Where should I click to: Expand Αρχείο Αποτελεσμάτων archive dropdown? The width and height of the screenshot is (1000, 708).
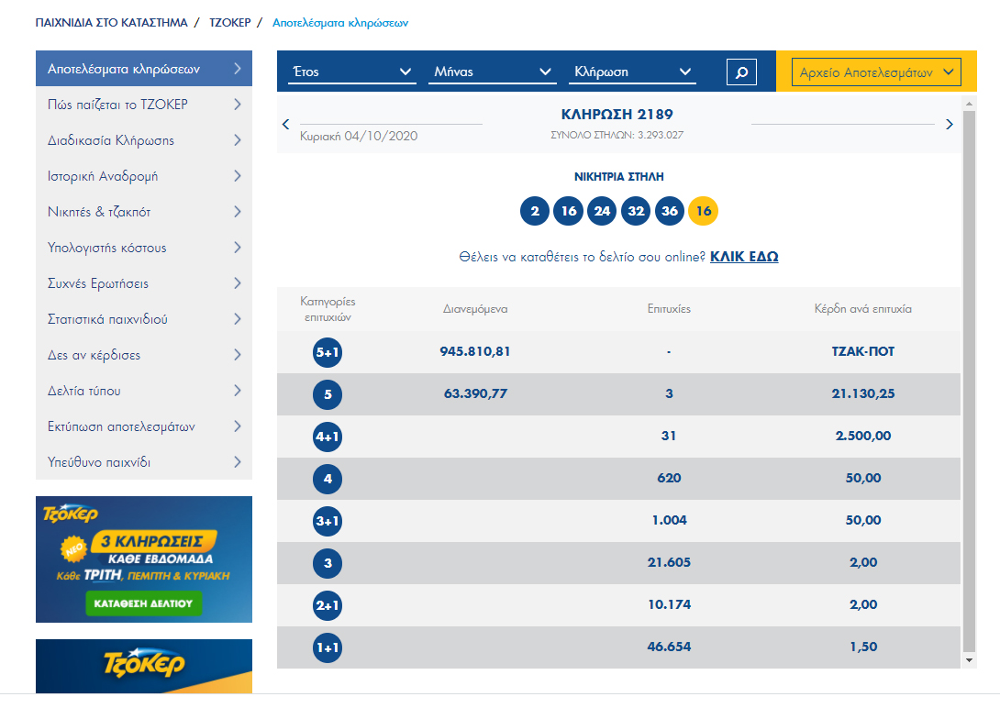tap(878, 72)
